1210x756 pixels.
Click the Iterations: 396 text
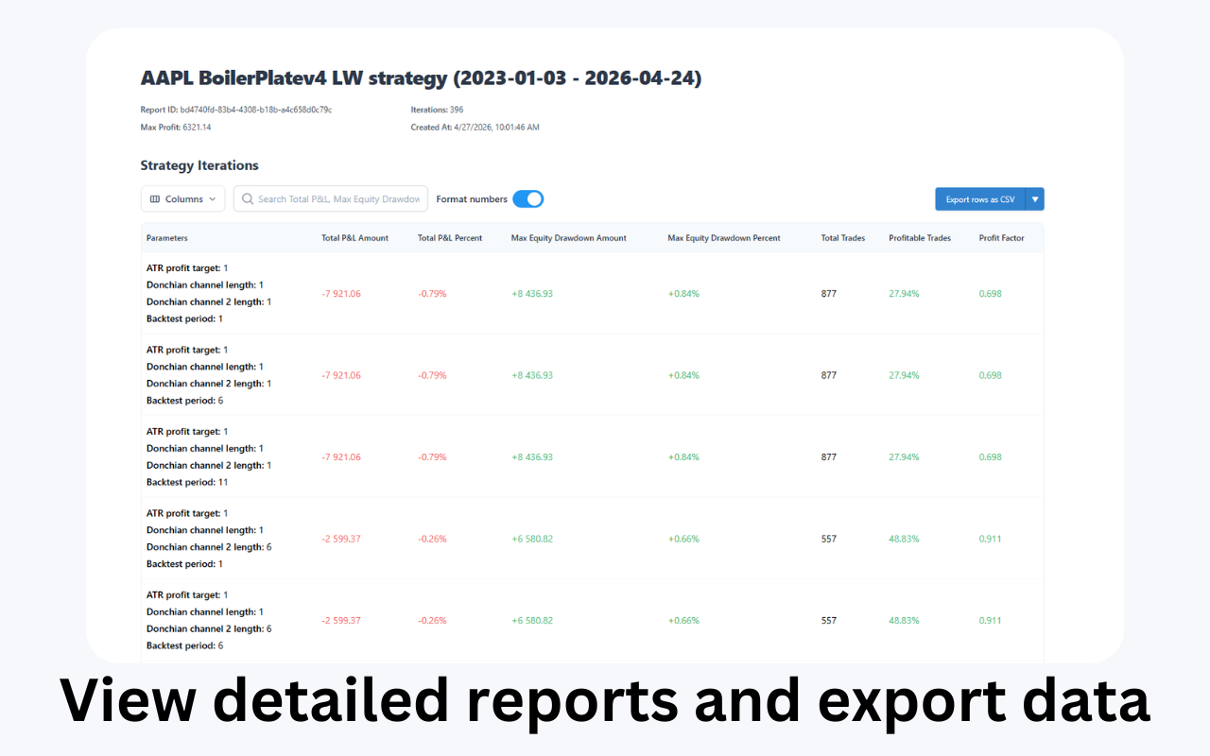click(x=437, y=110)
